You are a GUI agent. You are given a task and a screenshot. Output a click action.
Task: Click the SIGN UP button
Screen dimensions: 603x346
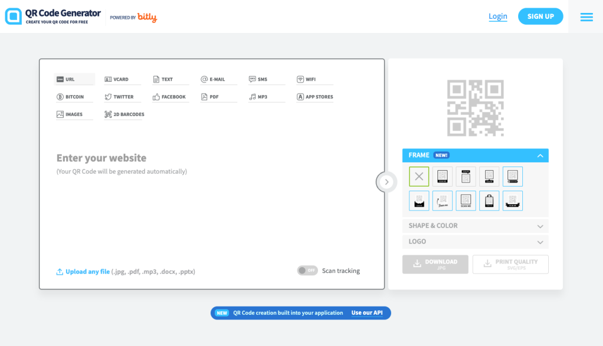point(540,16)
